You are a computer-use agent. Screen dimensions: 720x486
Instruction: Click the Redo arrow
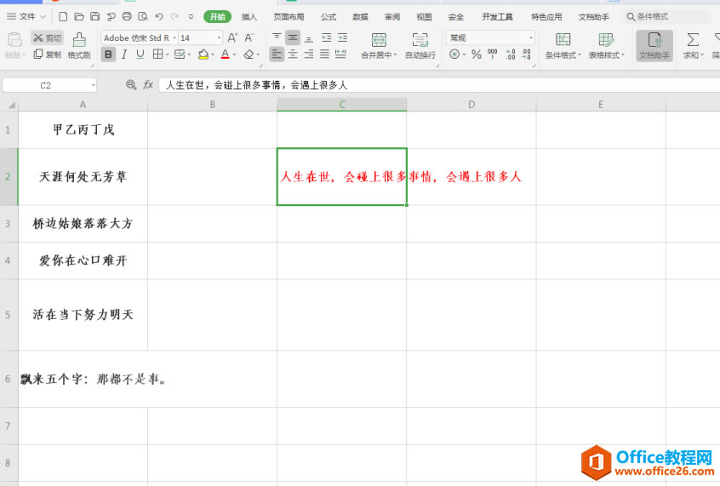click(x=174, y=17)
